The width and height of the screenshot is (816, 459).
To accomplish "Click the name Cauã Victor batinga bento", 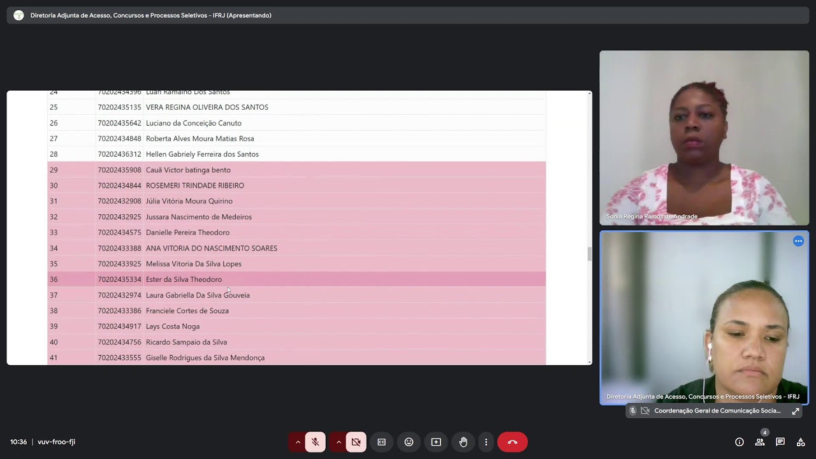I will click(x=188, y=170).
